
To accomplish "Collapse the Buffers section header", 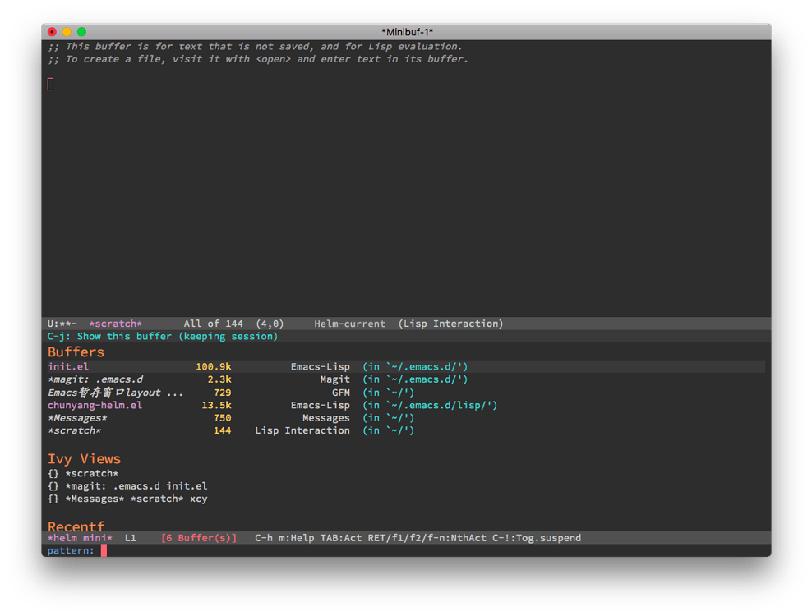I will (76, 352).
